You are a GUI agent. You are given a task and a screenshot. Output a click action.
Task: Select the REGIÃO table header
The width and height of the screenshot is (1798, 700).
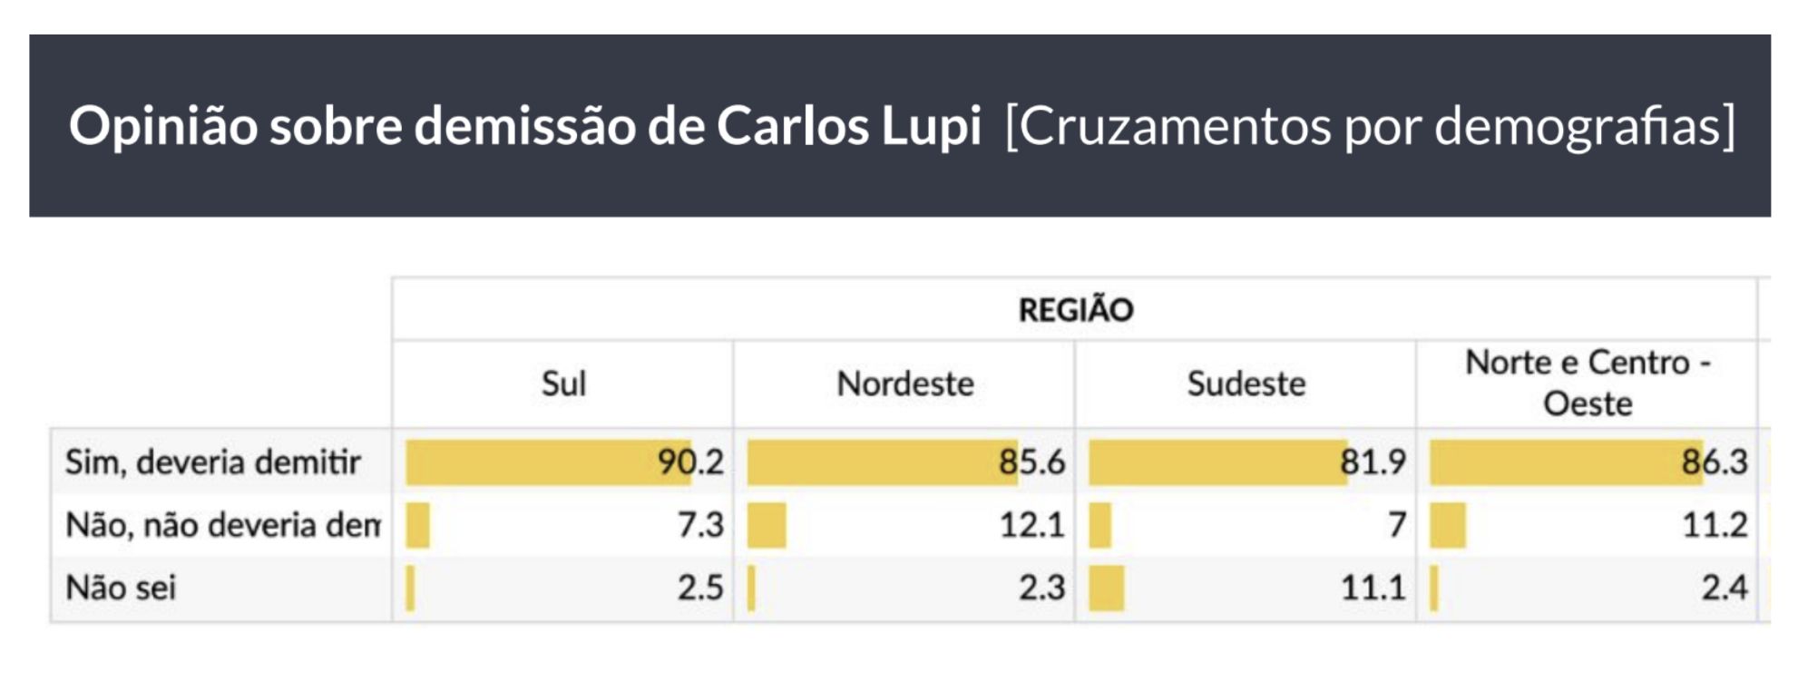pyautogui.click(x=1075, y=310)
